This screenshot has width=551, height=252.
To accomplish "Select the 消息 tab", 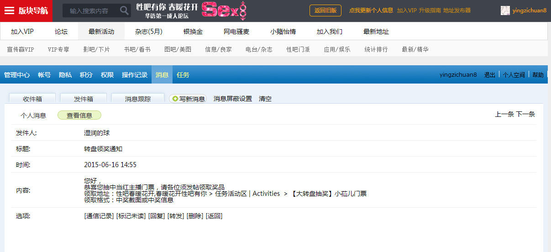I will (x=162, y=75).
